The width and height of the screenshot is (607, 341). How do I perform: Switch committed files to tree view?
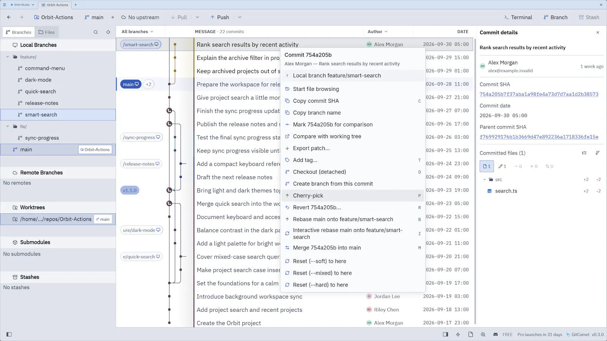584,153
